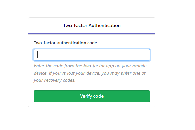The width and height of the screenshot is (195, 130).
Task: Select the Two-Factor Authentication heading
Action: coord(92,25)
